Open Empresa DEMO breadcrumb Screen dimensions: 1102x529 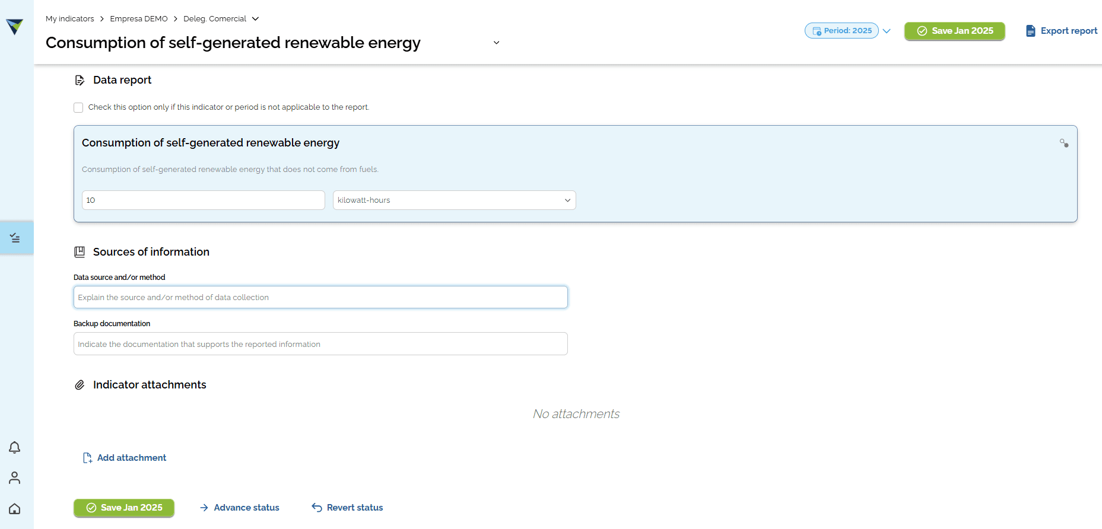(x=139, y=19)
